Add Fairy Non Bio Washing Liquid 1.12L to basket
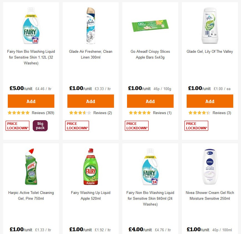241x234 pixels. click(31, 101)
